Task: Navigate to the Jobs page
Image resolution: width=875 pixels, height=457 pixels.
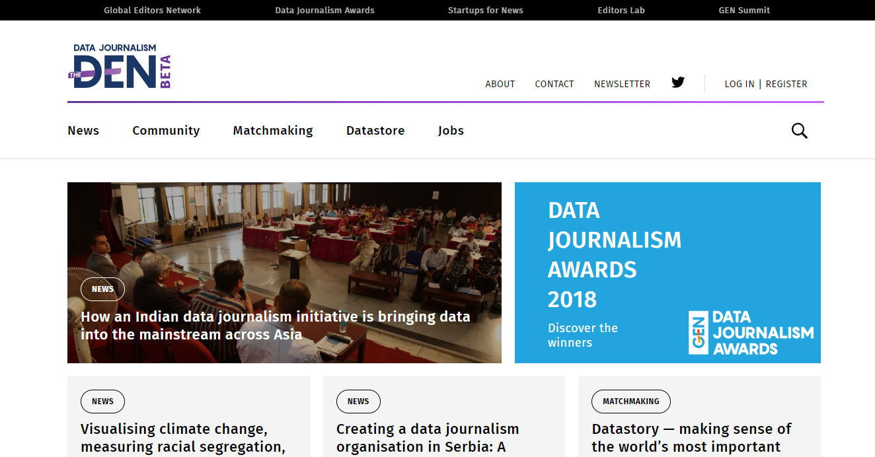Action: pos(451,131)
